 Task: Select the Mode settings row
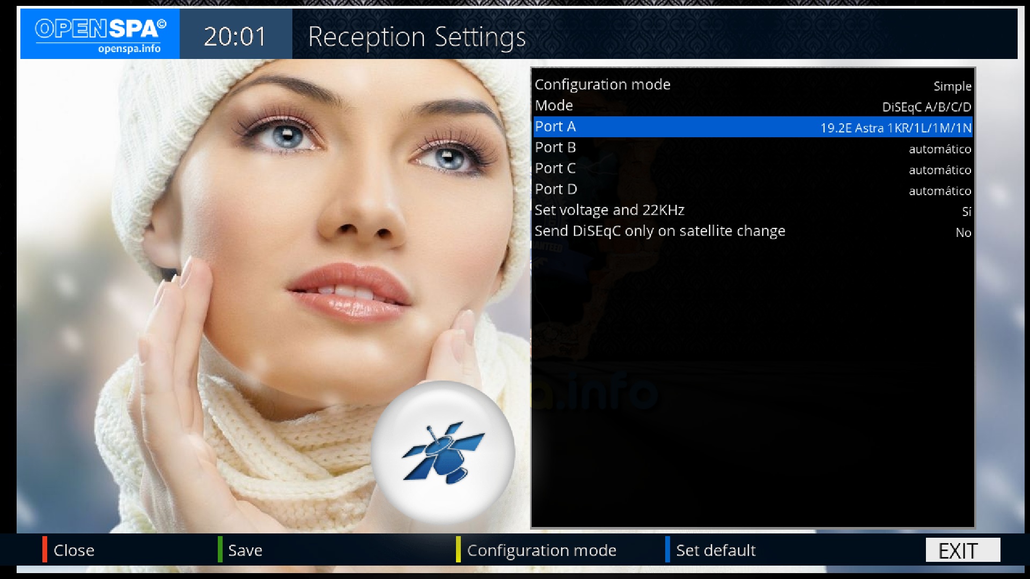click(753, 106)
